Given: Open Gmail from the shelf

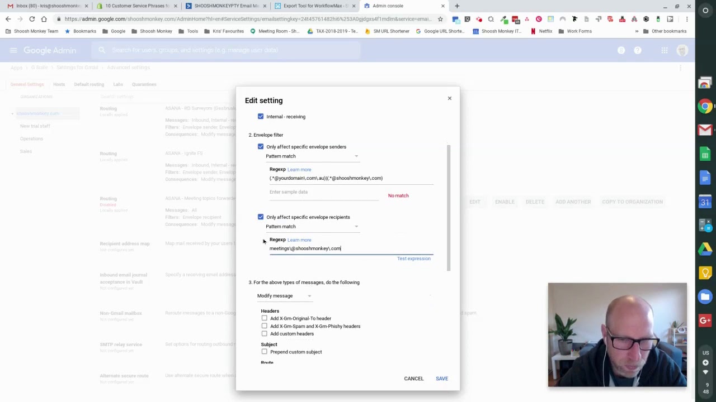Looking at the screenshot, I should coord(705,130).
